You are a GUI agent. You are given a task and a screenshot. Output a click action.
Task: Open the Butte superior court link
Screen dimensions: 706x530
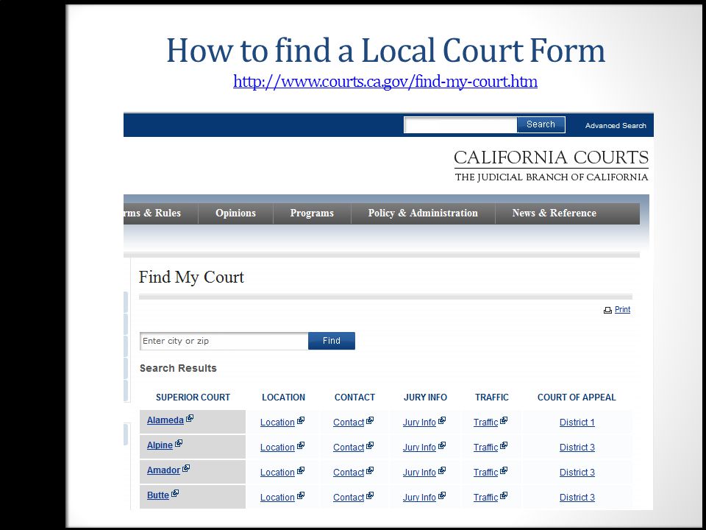pos(158,495)
